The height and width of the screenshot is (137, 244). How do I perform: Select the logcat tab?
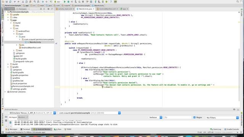click(x=13, y=117)
